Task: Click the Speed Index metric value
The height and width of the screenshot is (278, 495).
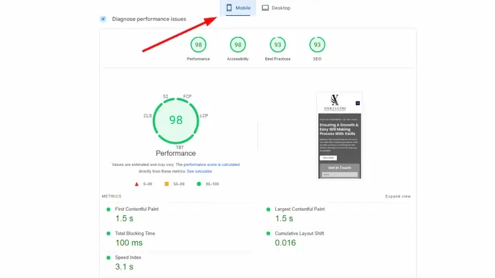Action: pyautogui.click(x=124, y=267)
